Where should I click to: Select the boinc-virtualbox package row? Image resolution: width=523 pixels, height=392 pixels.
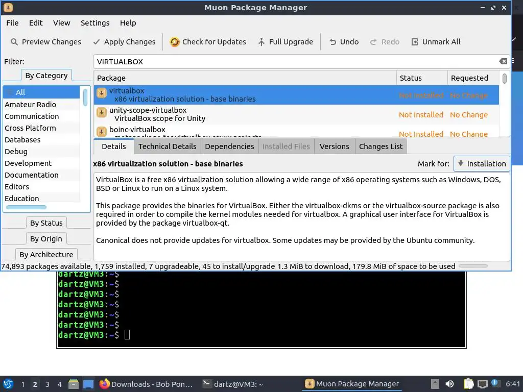point(297,130)
